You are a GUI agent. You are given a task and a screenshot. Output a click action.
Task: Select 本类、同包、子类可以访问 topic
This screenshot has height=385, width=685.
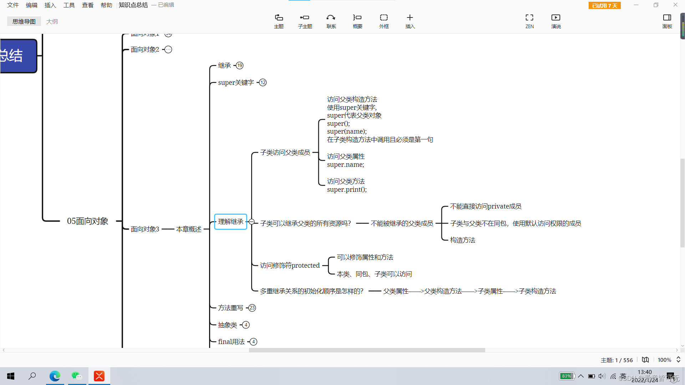(374, 274)
